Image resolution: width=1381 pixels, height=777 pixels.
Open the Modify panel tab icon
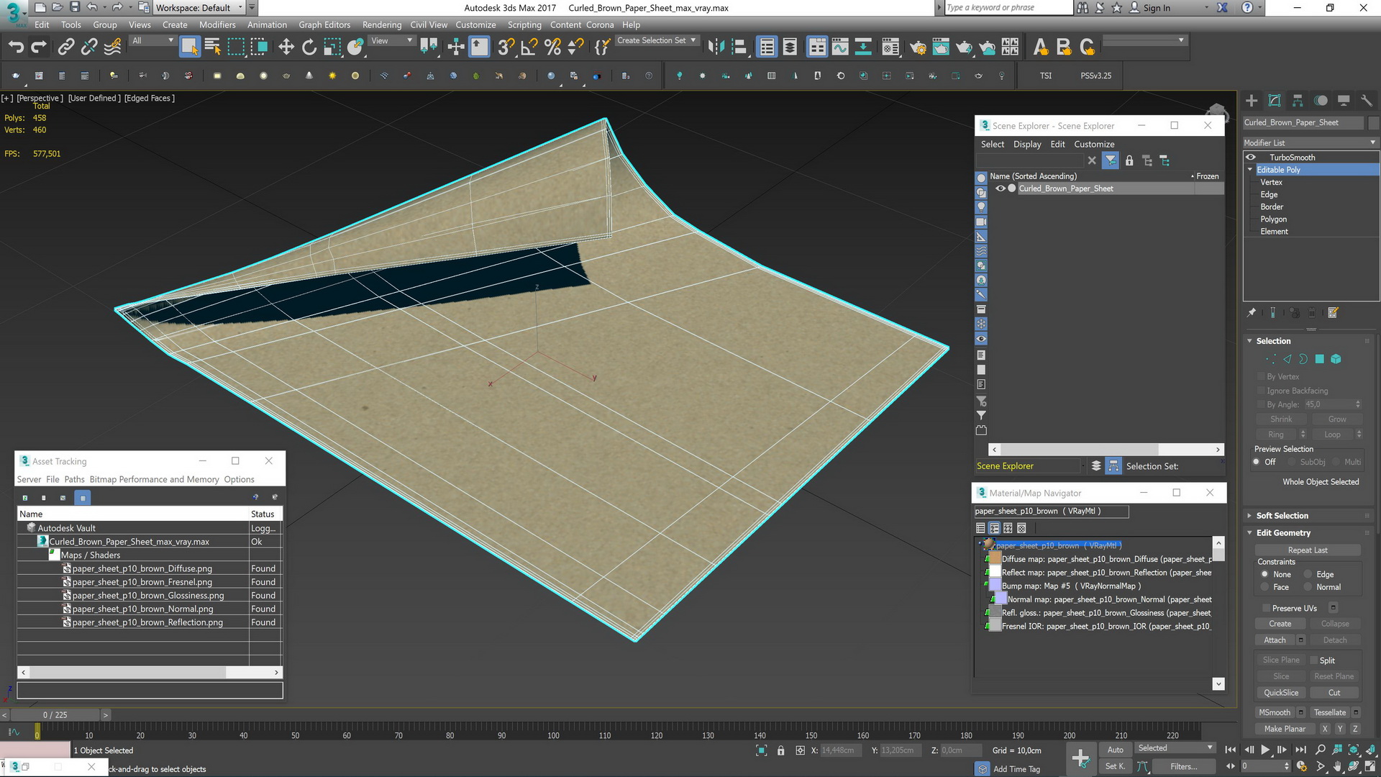pos(1275,101)
